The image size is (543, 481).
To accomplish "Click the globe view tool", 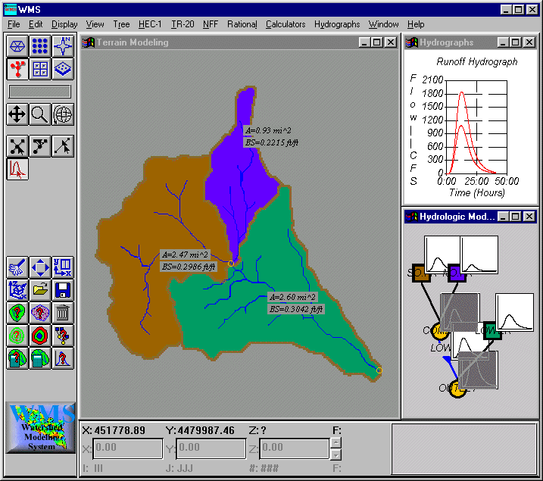I will [x=63, y=115].
